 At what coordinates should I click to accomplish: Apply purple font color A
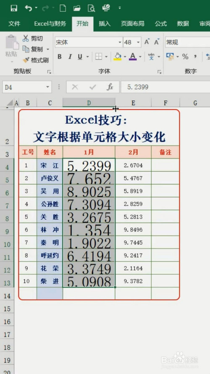click(x=133, y=56)
